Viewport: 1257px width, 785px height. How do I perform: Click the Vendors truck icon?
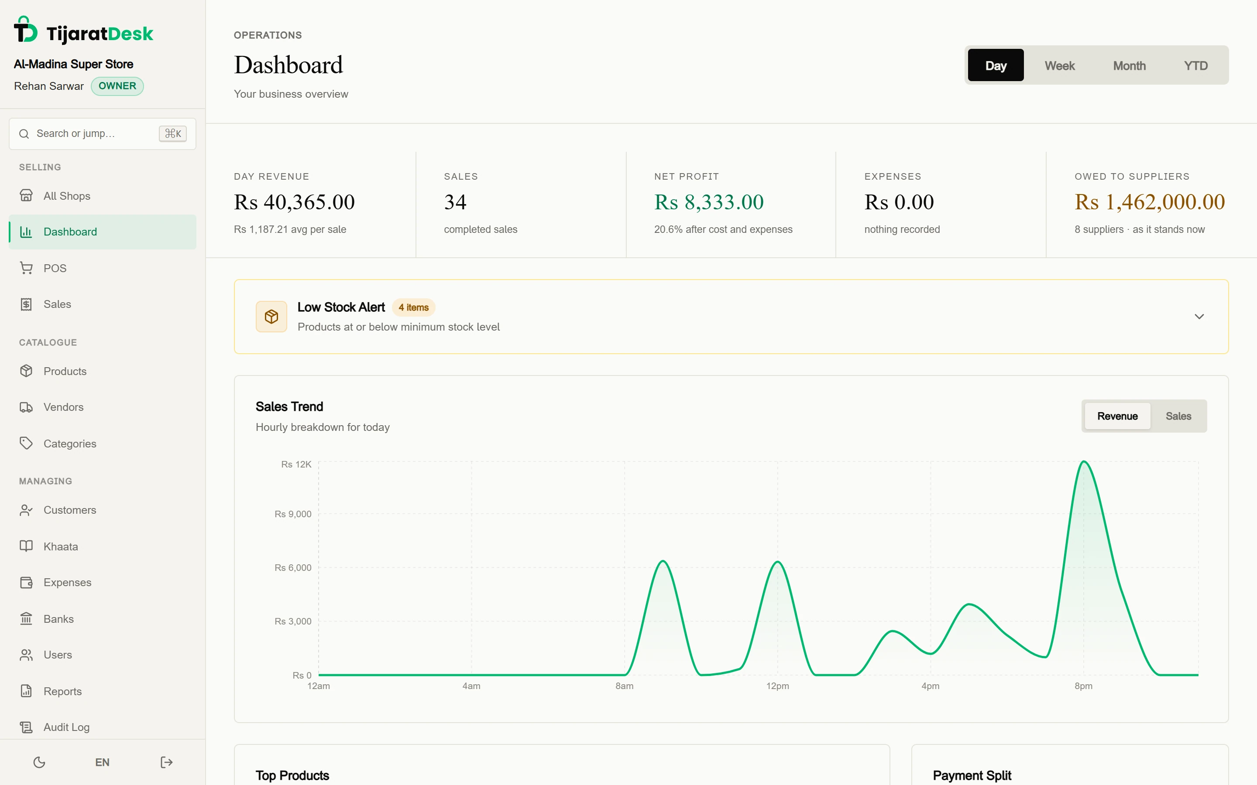coord(26,407)
